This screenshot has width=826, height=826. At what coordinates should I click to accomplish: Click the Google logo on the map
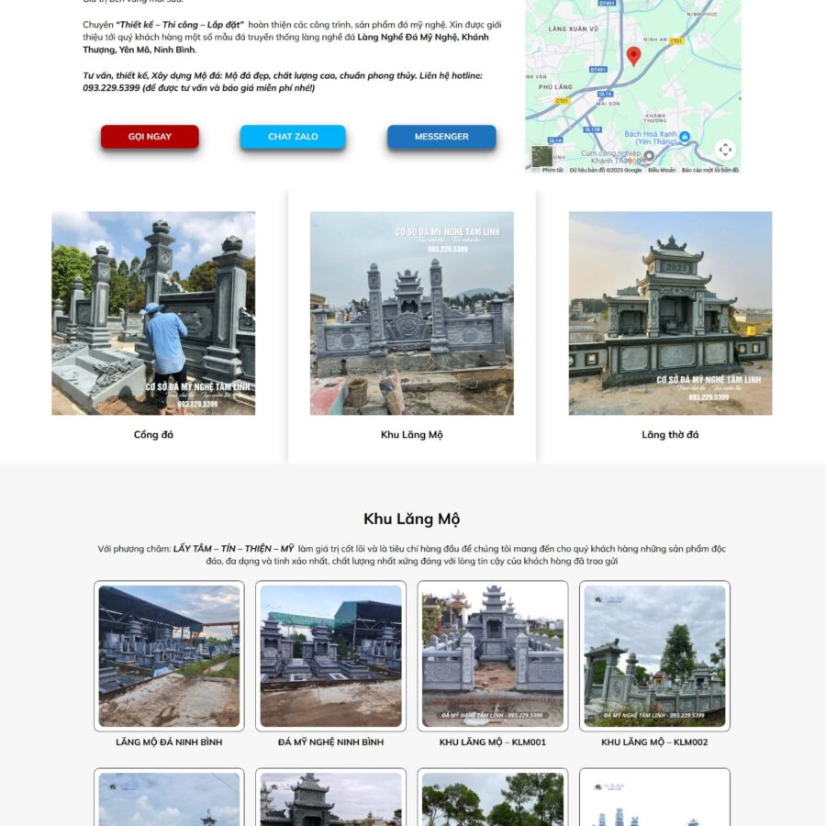click(x=633, y=161)
